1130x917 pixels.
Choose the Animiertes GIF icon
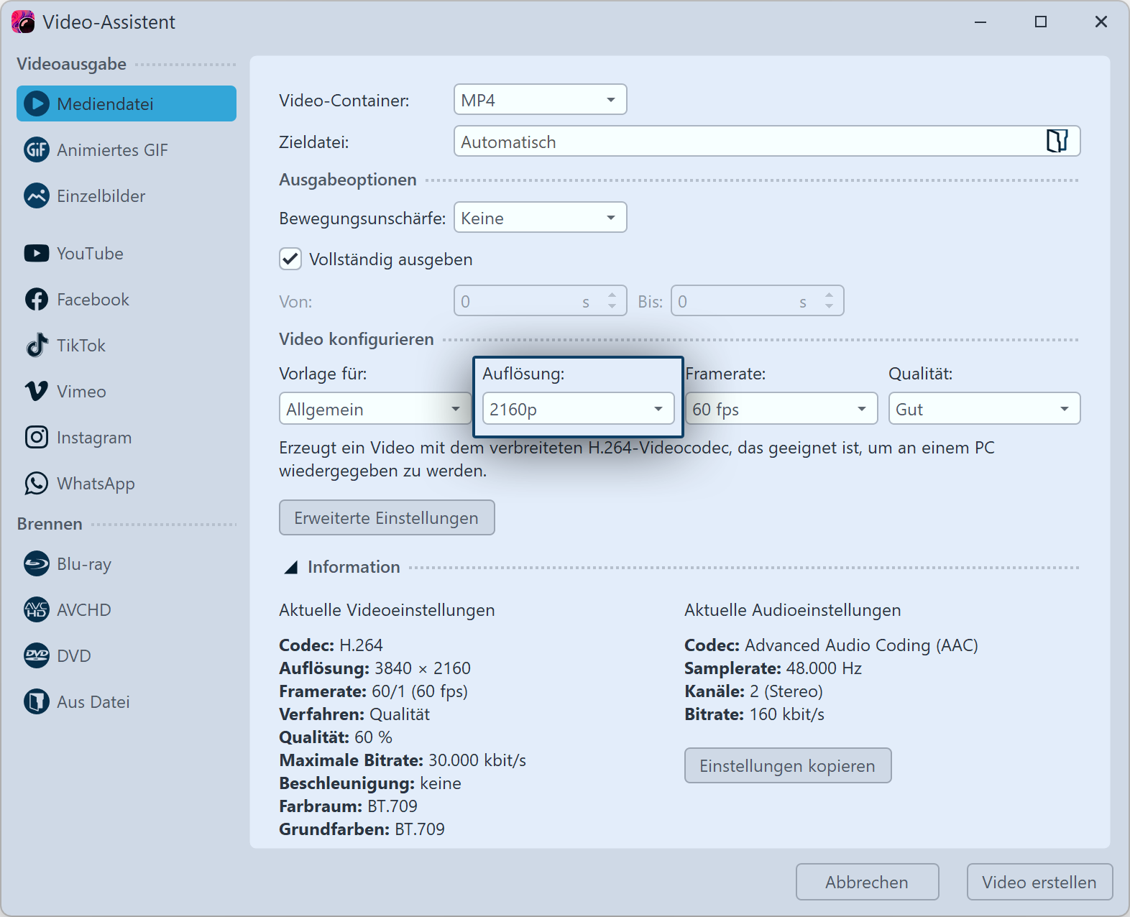point(36,150)
